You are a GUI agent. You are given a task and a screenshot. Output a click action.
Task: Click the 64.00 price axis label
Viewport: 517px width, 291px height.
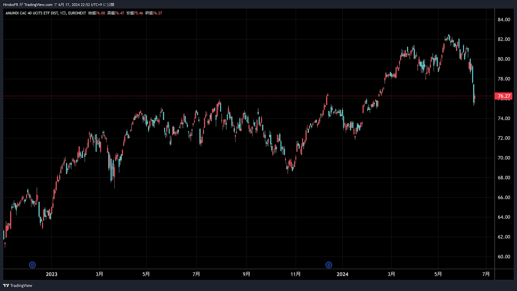(504, 217)
